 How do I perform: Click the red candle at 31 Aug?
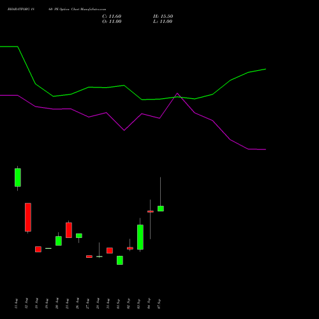click(x=110, y=251)
